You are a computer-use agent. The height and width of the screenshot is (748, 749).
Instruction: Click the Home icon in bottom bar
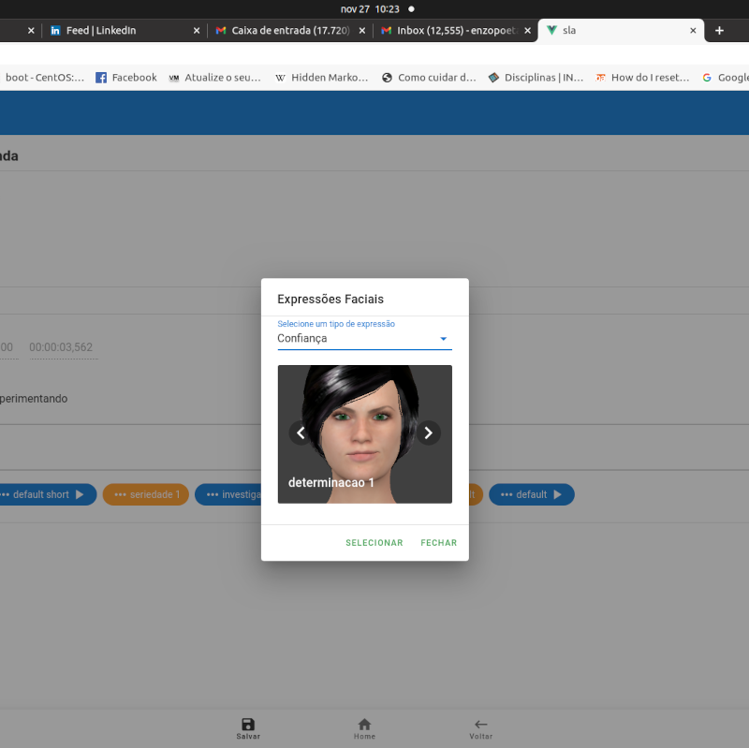pos(364,724)
